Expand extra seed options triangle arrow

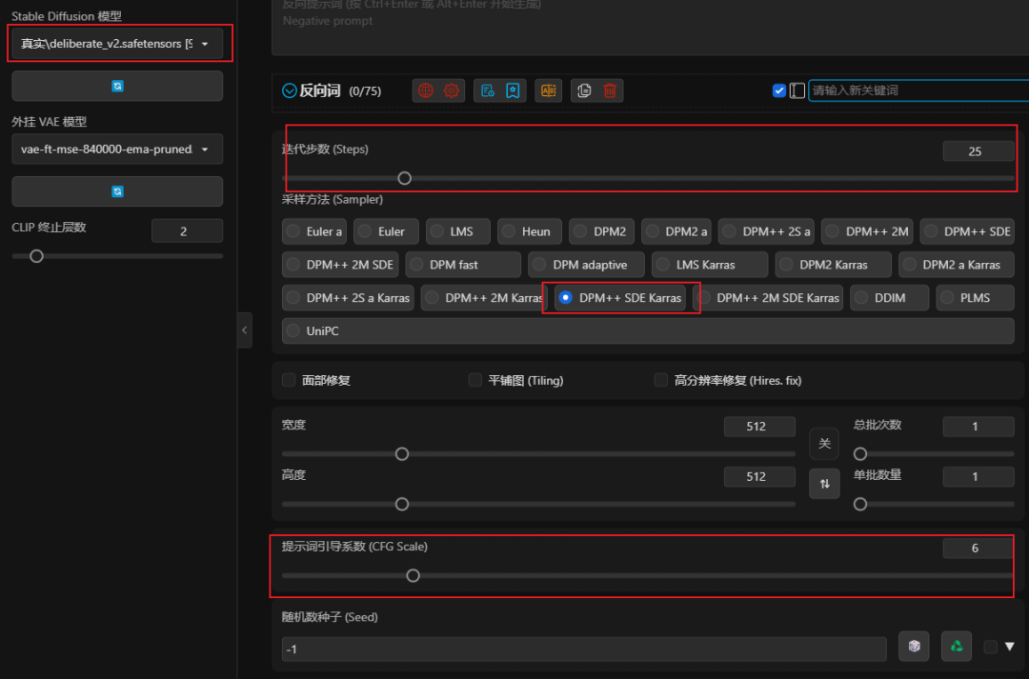(1009, 647)
